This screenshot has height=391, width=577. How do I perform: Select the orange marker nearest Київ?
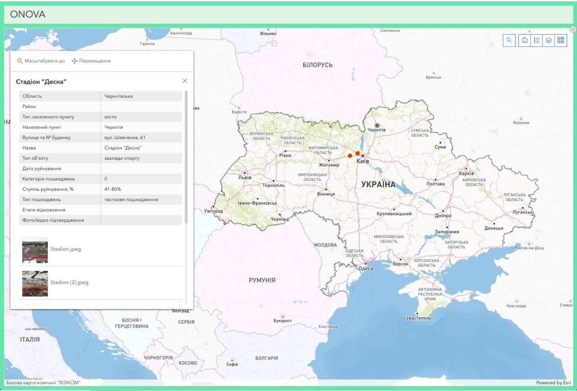coord(357,153)
